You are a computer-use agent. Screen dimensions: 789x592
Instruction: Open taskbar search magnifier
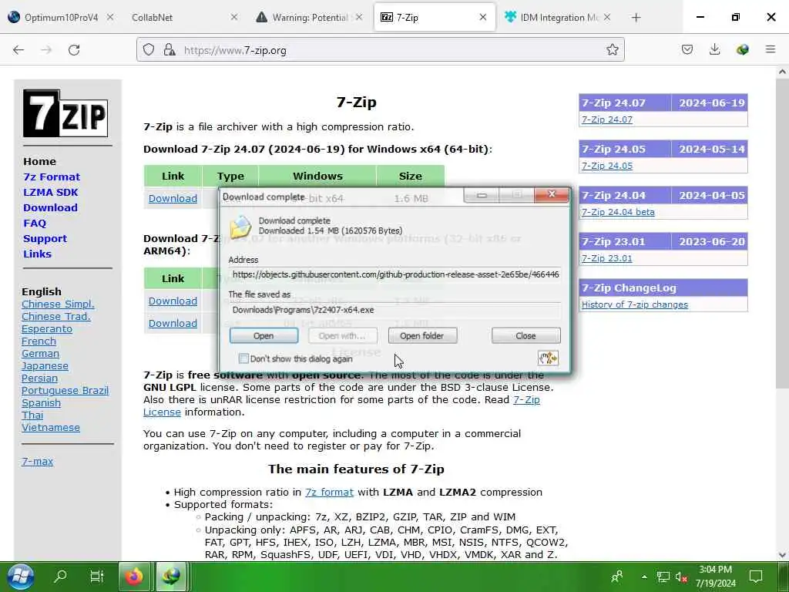[x=60, y=577]
